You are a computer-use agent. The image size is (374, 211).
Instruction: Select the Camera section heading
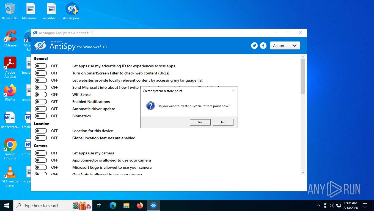point(41,146)
